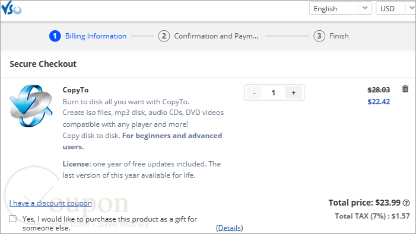Image resolution: width=416 pixels, height=234 pixels.
Task: Open the 'I have a discount coupon' link
Action: point(50,203)
